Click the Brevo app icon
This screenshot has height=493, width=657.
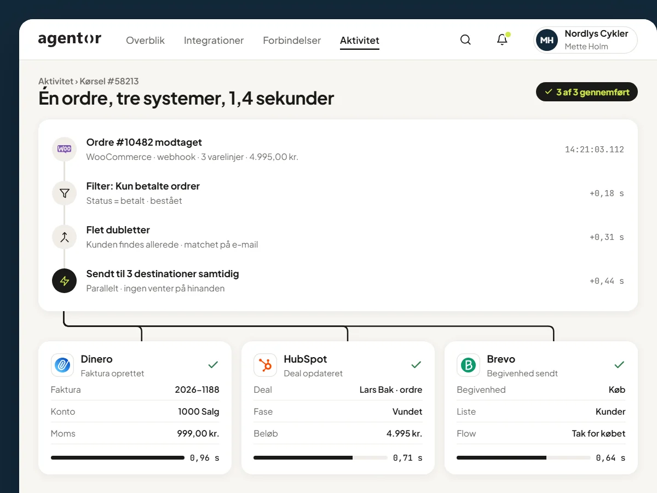(469, 365)
